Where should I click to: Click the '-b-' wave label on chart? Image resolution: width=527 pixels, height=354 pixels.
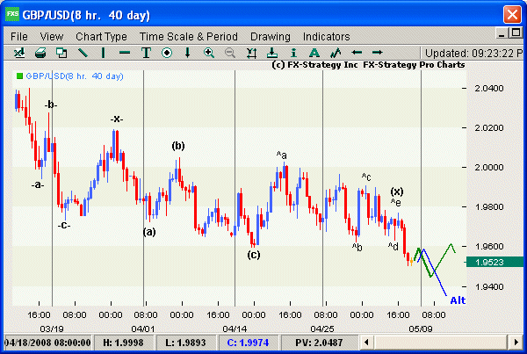(51, 105)
